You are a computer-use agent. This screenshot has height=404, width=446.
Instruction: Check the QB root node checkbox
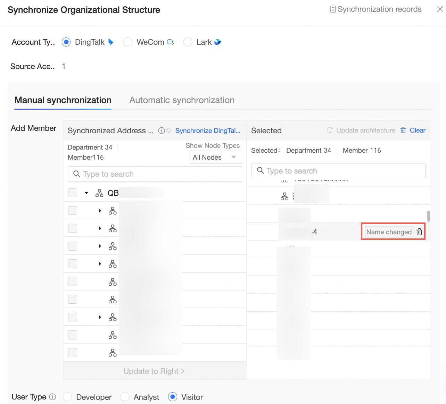coord(73,193)
